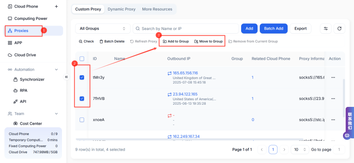Click Add to Group
Image resolution: width=354 pixels, height=163 pixels.
[x=176, y=42]
